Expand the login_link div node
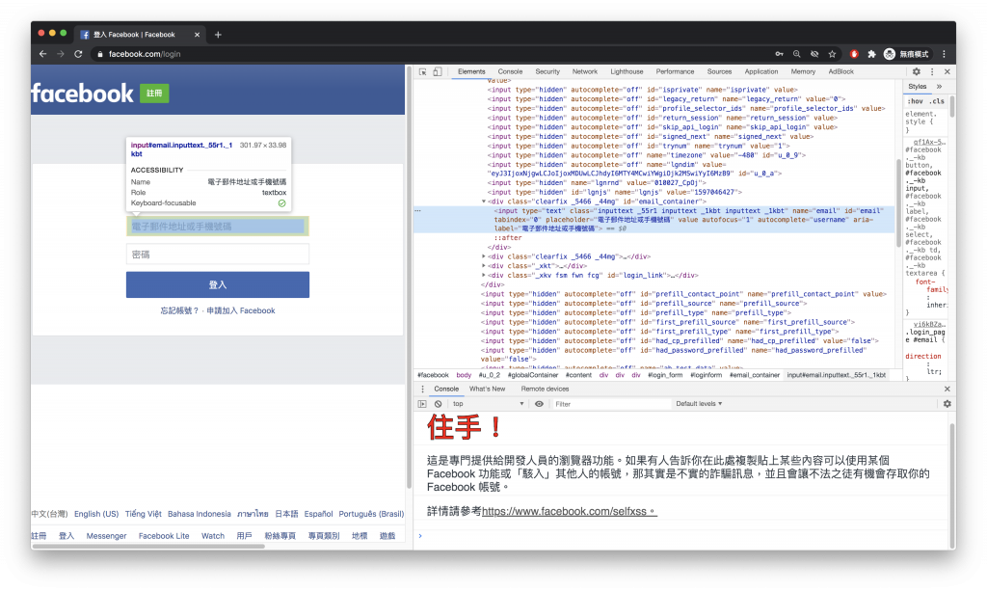Image resolution: width=987 pixels, height=591 pixels. 484,276
